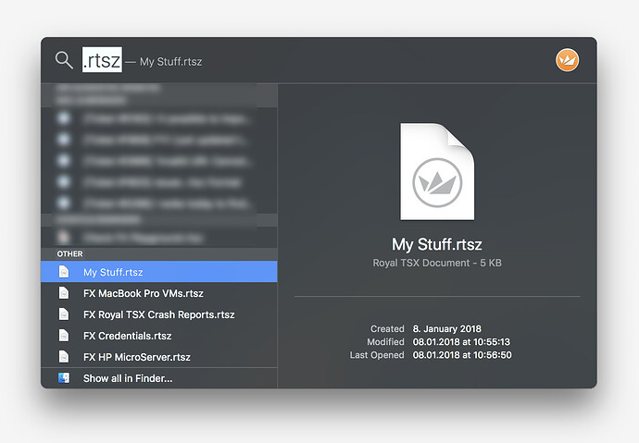Click the magnifying glass search icon
This screenshot has width=639, height=443.
point(63,60)
